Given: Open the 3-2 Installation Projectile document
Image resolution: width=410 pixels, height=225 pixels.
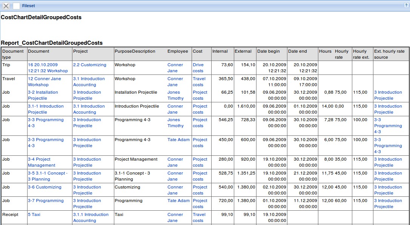Looking at the screenshot, I should [x=43, y=95].
